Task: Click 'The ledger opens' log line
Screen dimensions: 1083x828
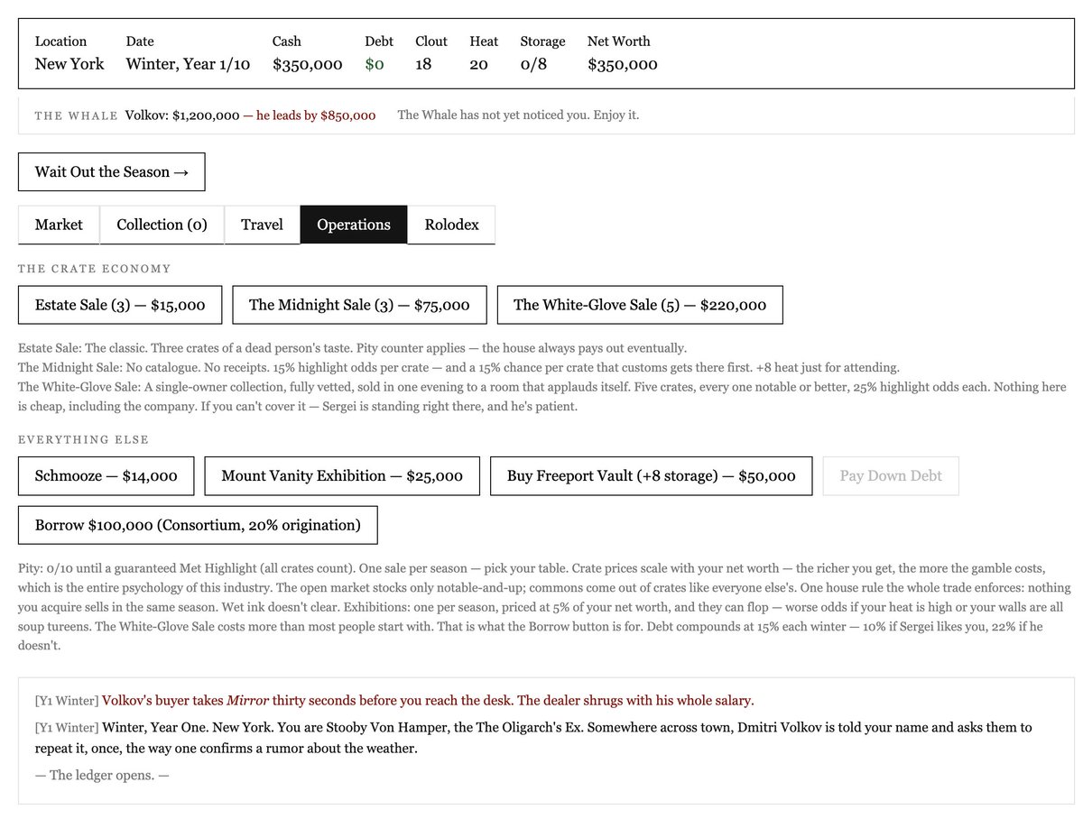Action: [102, 775]
